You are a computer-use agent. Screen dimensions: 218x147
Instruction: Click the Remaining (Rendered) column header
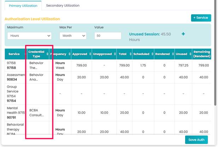click(x=201, y=54)
